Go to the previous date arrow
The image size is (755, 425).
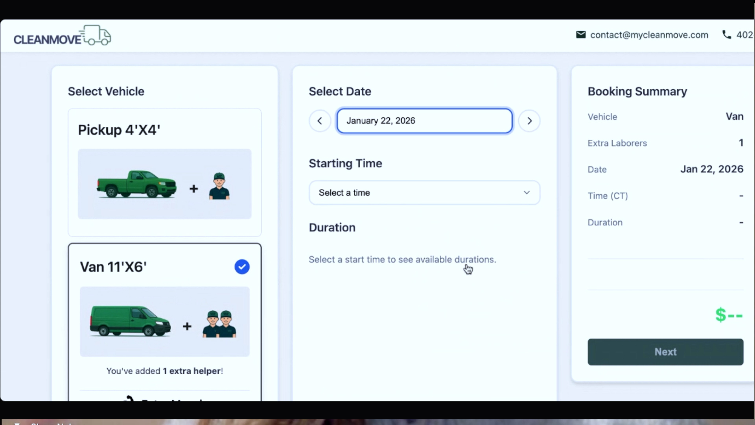coord(320,121)
